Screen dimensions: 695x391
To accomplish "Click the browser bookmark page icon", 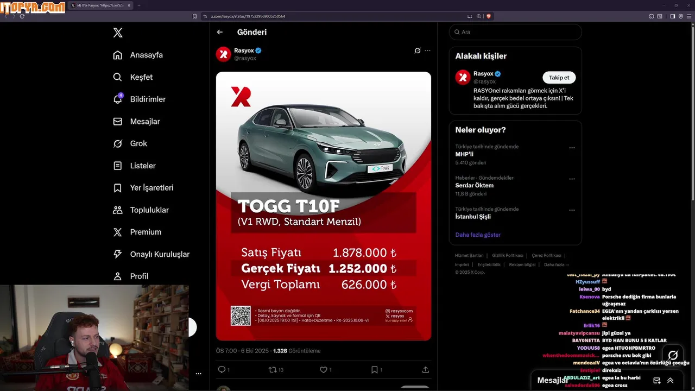I will tap(194, 16).
